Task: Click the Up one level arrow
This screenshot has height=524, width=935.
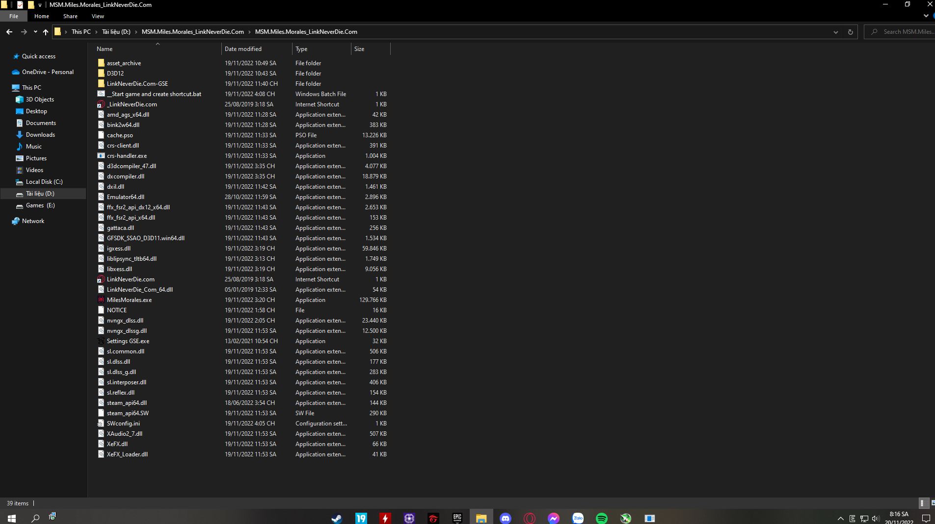Action: tap(46, 32)
